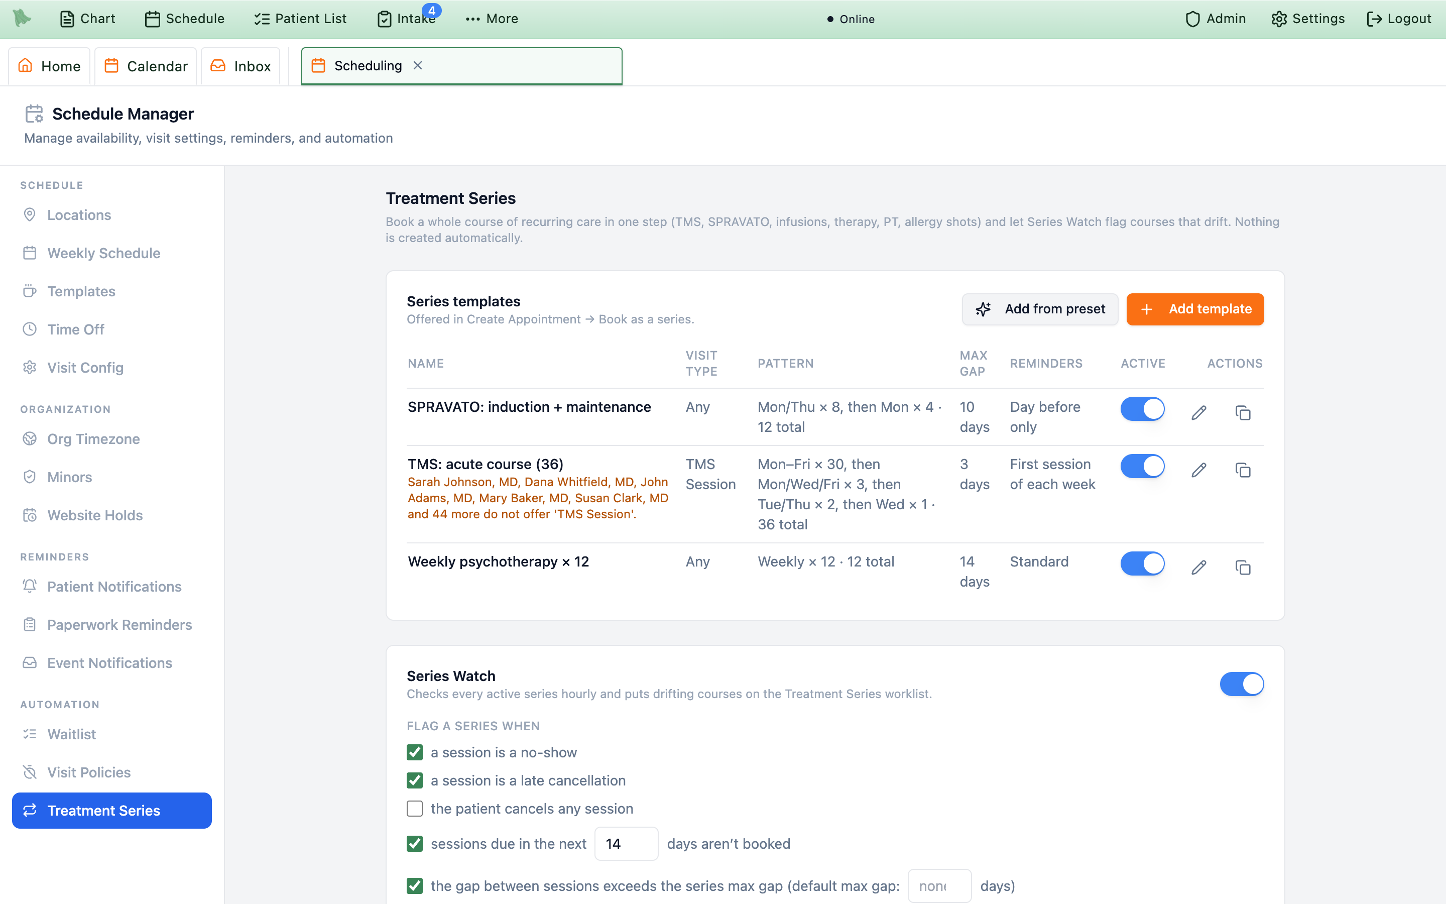This screenshot has height=904, width=1446.
Task: Duplicate the SPRAVATO induction template
Action: [x=1243, y=412]
